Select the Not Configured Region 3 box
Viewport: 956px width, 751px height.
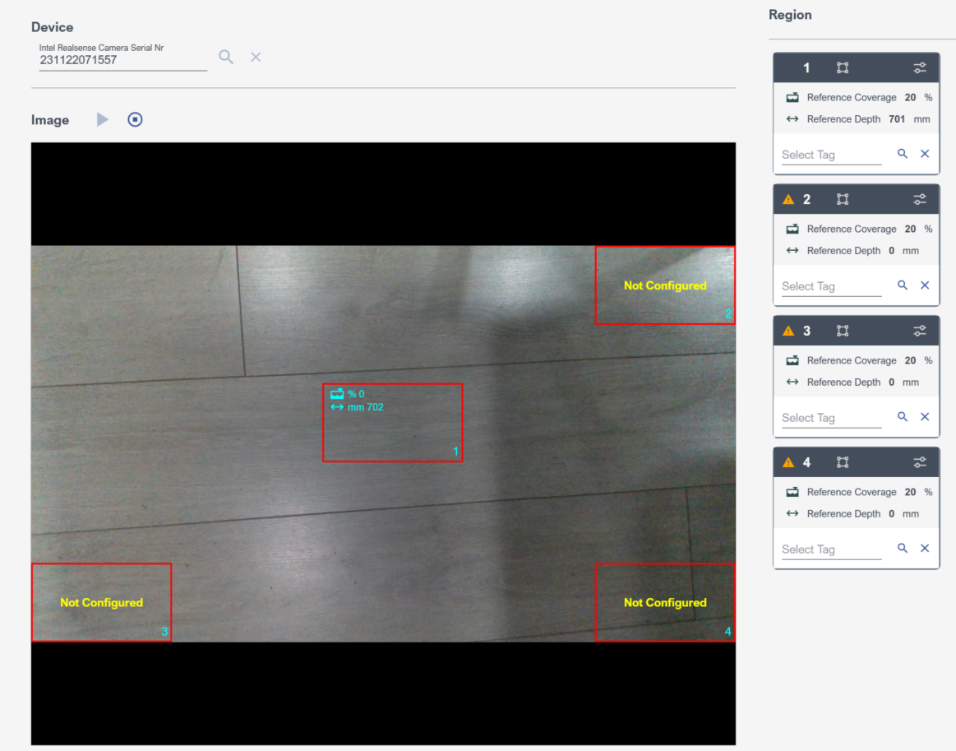101,602
